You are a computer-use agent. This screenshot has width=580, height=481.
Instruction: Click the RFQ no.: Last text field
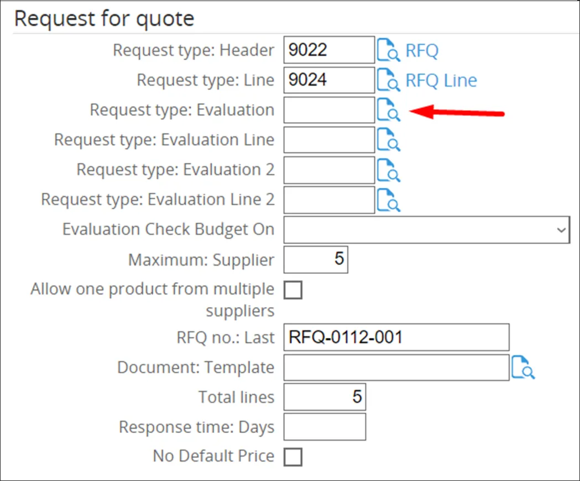pos(396,337)
